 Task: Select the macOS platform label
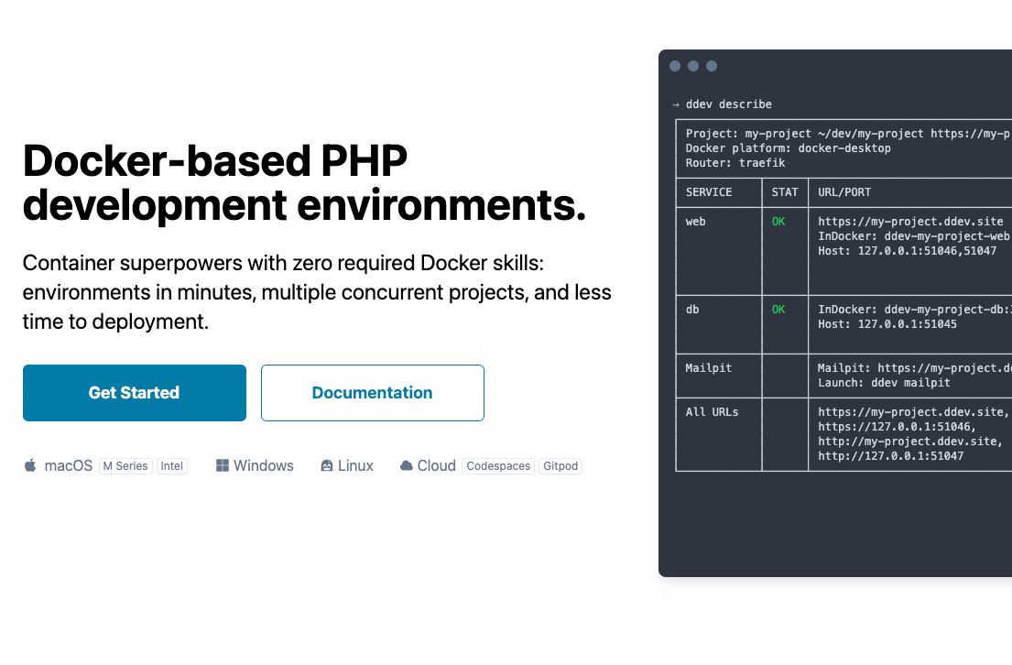pos(69,465)
